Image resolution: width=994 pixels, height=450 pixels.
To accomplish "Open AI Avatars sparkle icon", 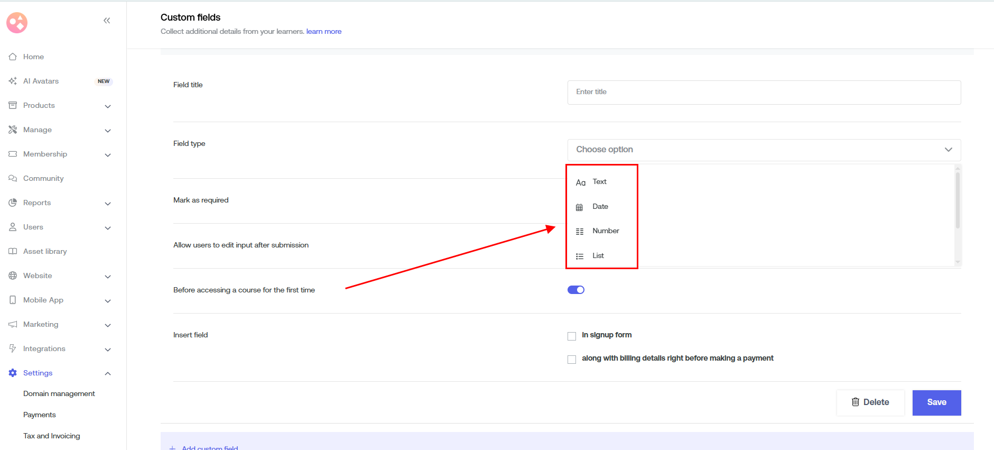I will point(13,81).
